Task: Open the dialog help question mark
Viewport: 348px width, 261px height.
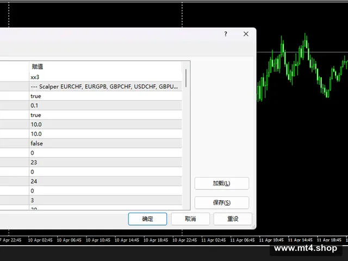Action: pos(226,34)
